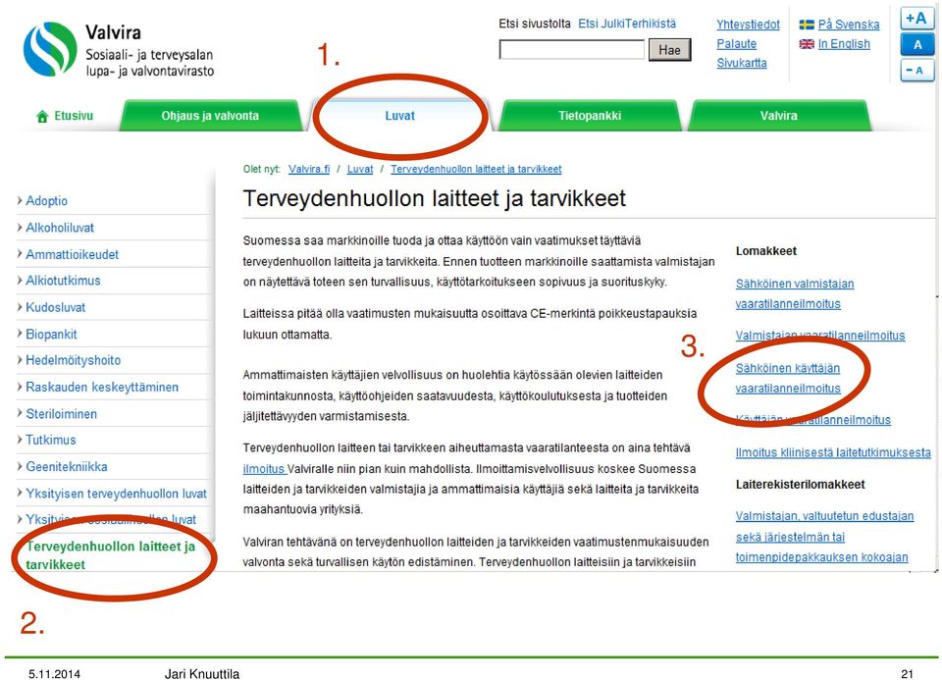Viewport: 942px width, 680px height.
Task: Open the Sivukartta link
Action: (742, 63)
